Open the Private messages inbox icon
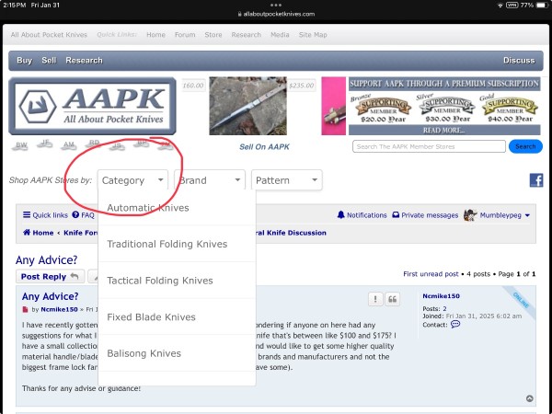 pos(396,214)
